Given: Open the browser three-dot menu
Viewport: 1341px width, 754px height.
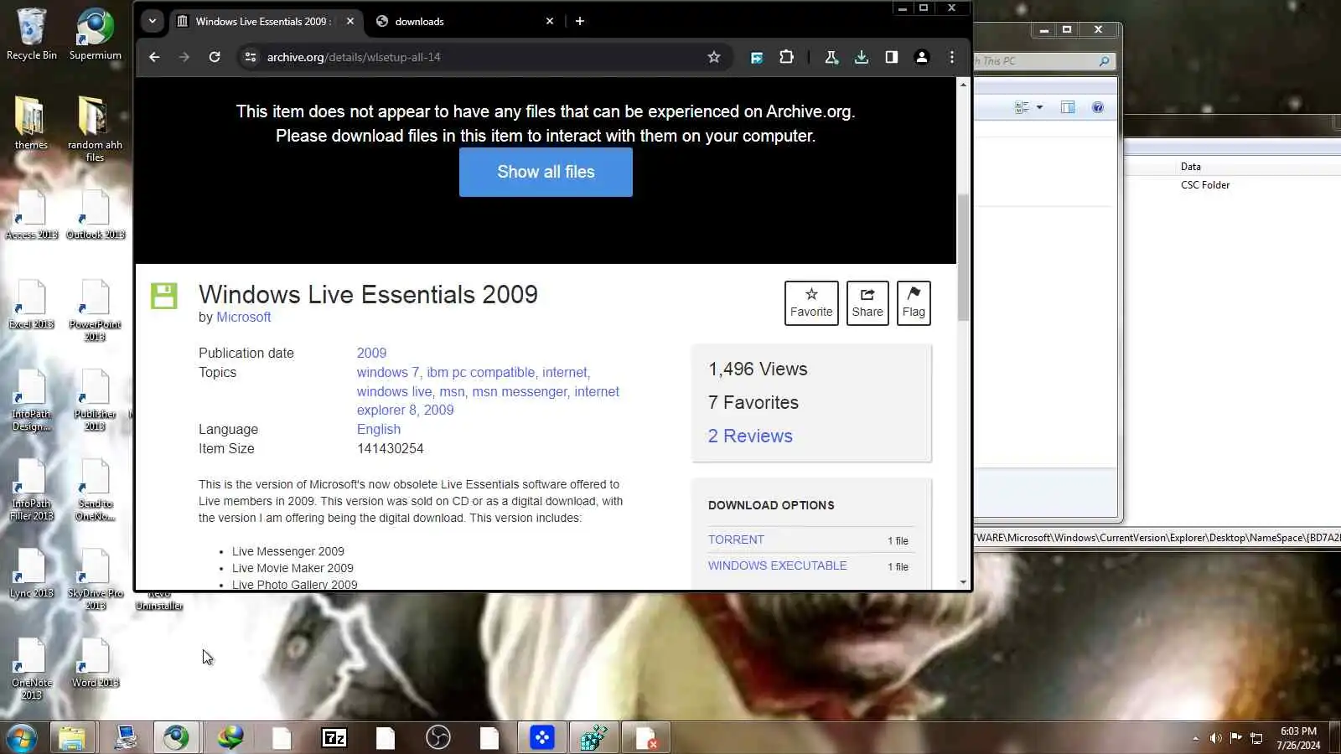Looking at the screenshot, I should 951,57.
